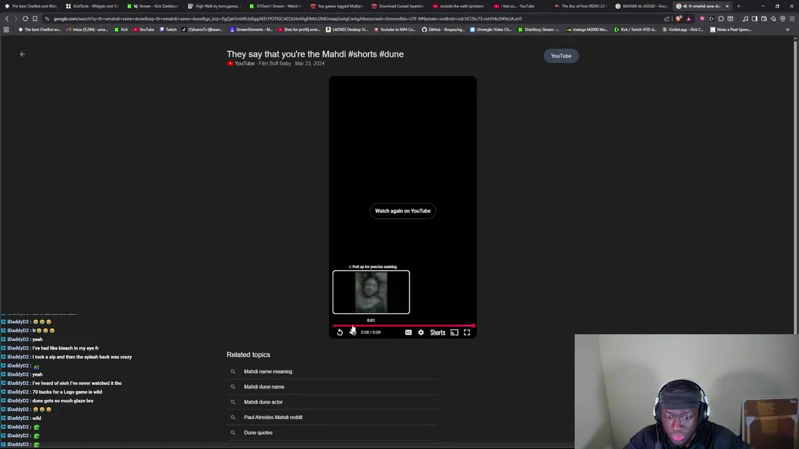The image size is (799, 449).
Task: Switch to the High Walk by koro.games tab
Action: pyautogui.click(x=214, y=6)
